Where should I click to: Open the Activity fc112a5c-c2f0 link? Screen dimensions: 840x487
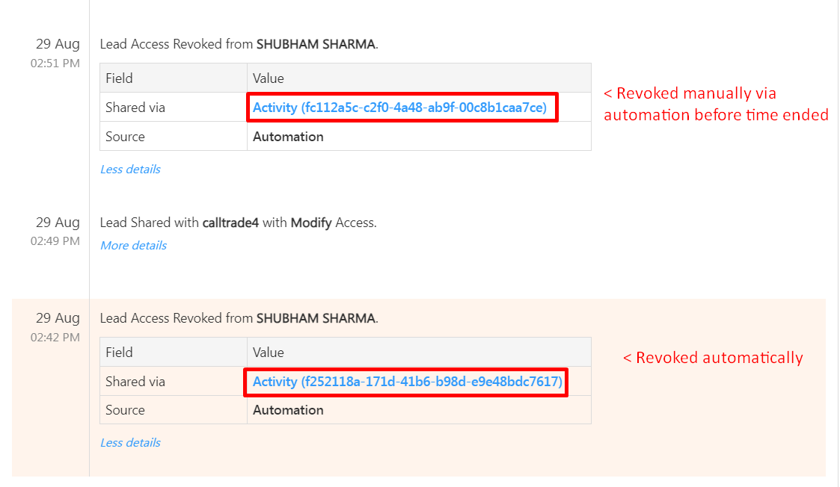[400, 108]
